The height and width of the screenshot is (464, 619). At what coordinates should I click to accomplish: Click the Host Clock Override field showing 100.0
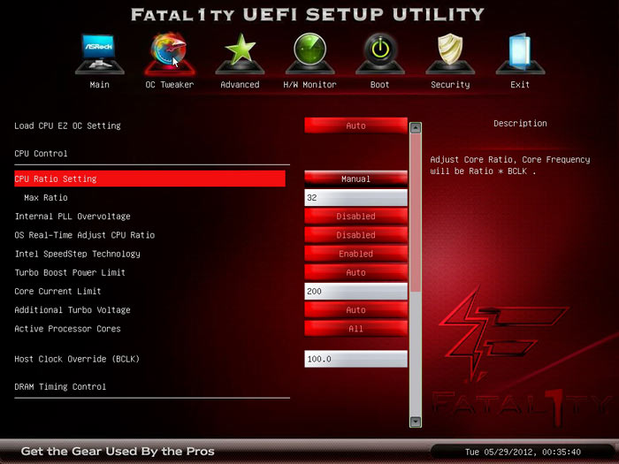tap(355, 359)
